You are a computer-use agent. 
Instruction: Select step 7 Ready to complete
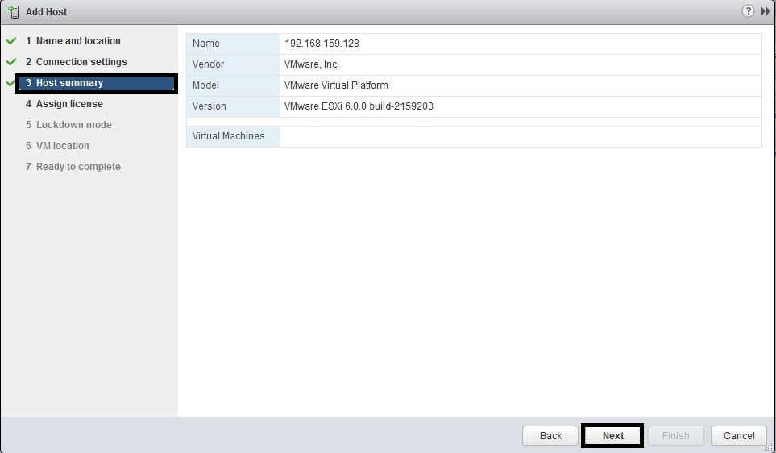click(77, 167)
